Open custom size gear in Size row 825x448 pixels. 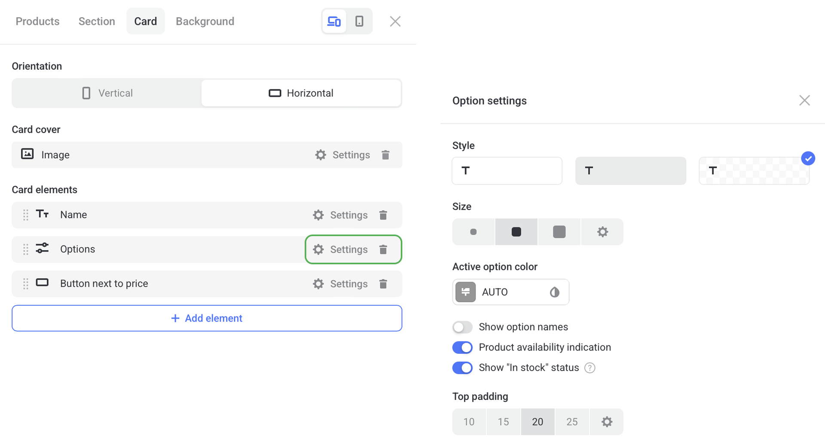point(602,232)
